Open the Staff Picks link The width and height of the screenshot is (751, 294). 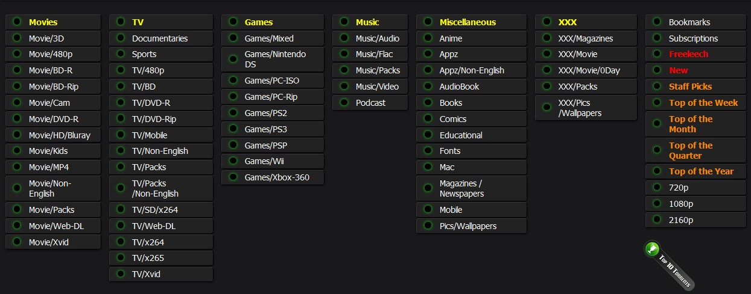click(690, 87)
